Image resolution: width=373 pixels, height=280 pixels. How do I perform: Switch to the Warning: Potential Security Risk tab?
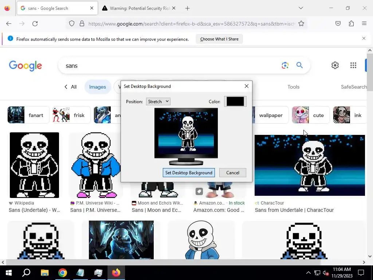click(x=139, y=8)
